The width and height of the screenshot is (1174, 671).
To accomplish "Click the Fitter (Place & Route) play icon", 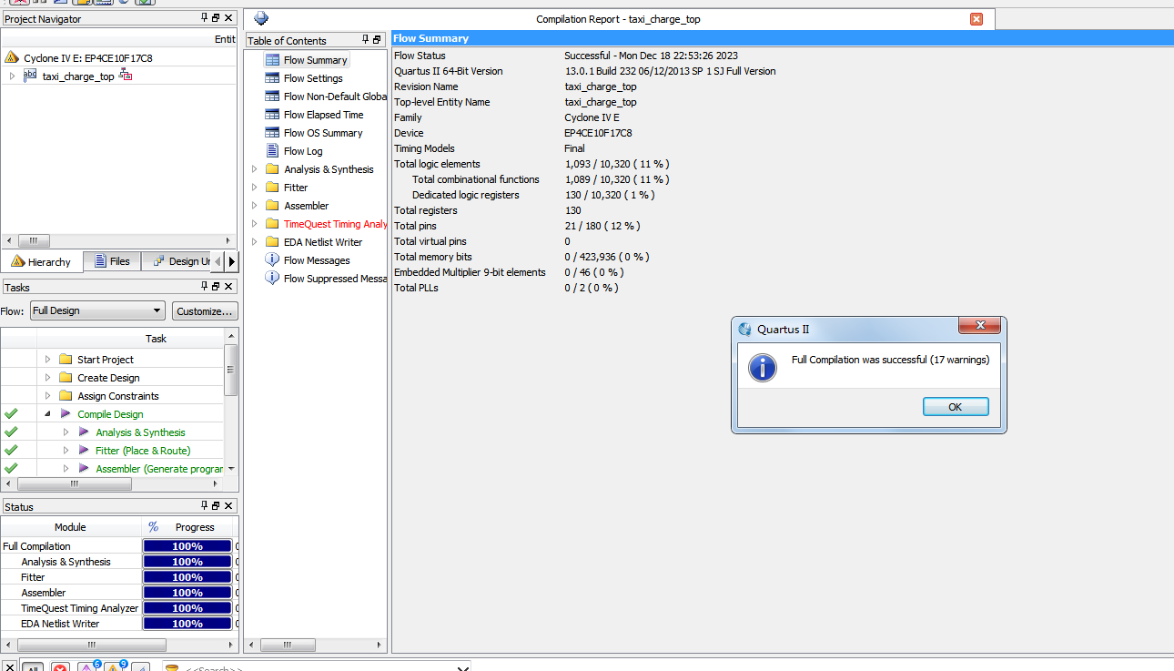I will coord(84,451).
